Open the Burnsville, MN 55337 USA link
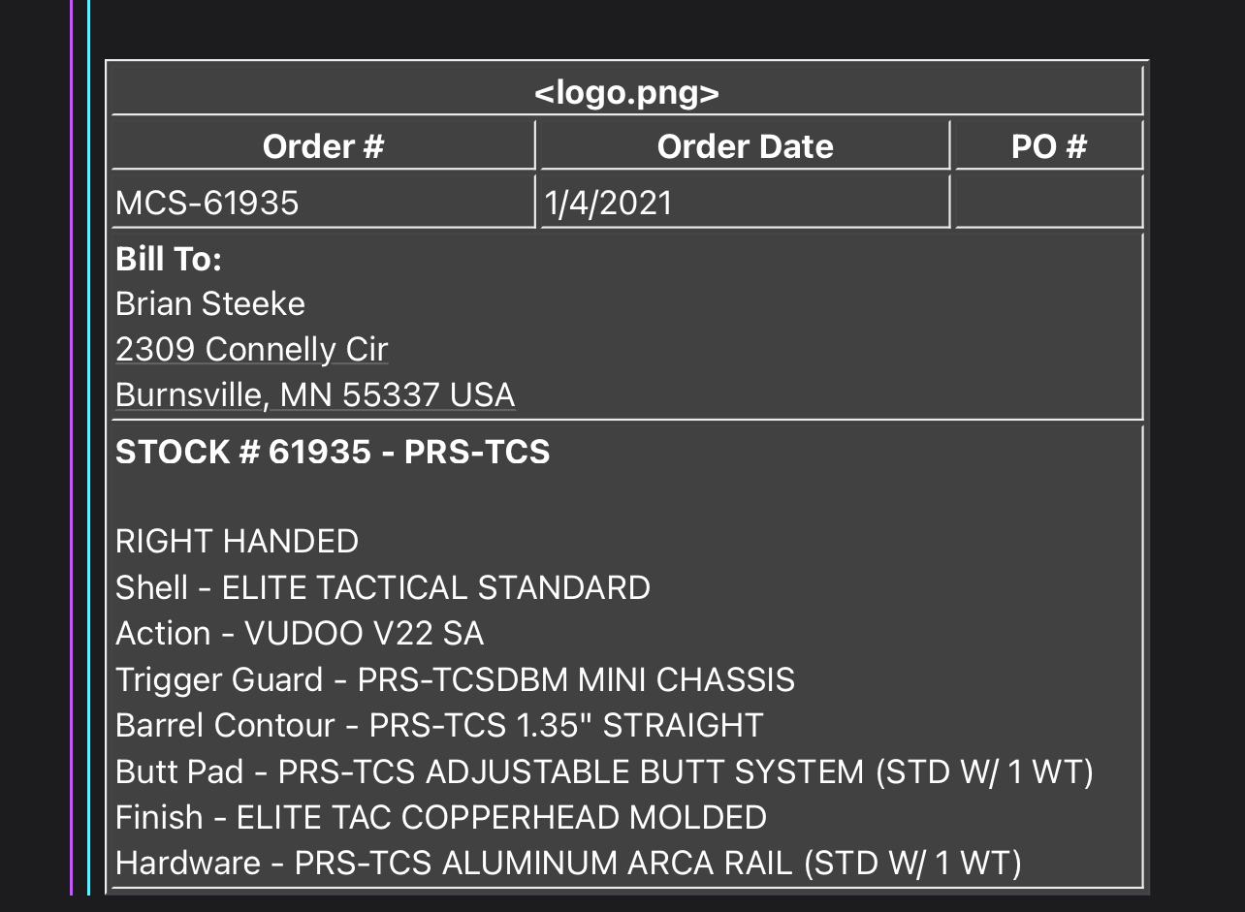This screenshot has height=912, width=1245. (x=315, y=395)
